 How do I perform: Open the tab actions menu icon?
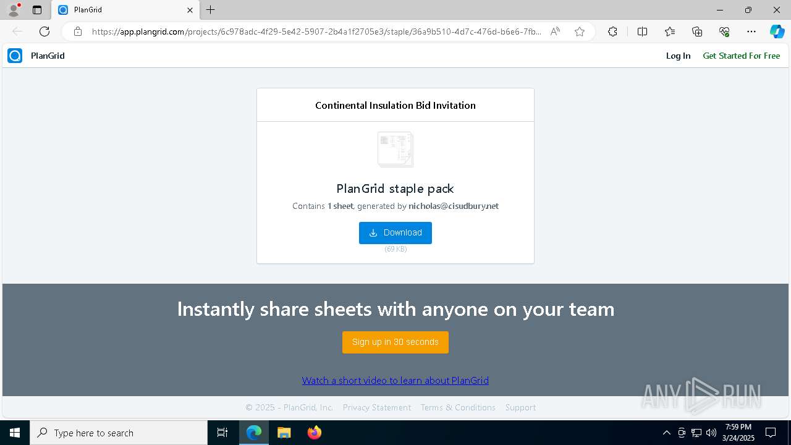[x=37, y=10]
